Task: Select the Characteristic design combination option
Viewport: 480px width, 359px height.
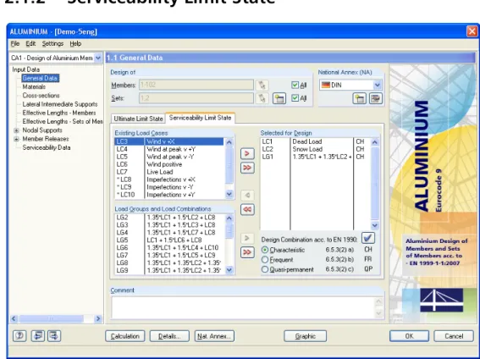Action: [x=265, y=250]
